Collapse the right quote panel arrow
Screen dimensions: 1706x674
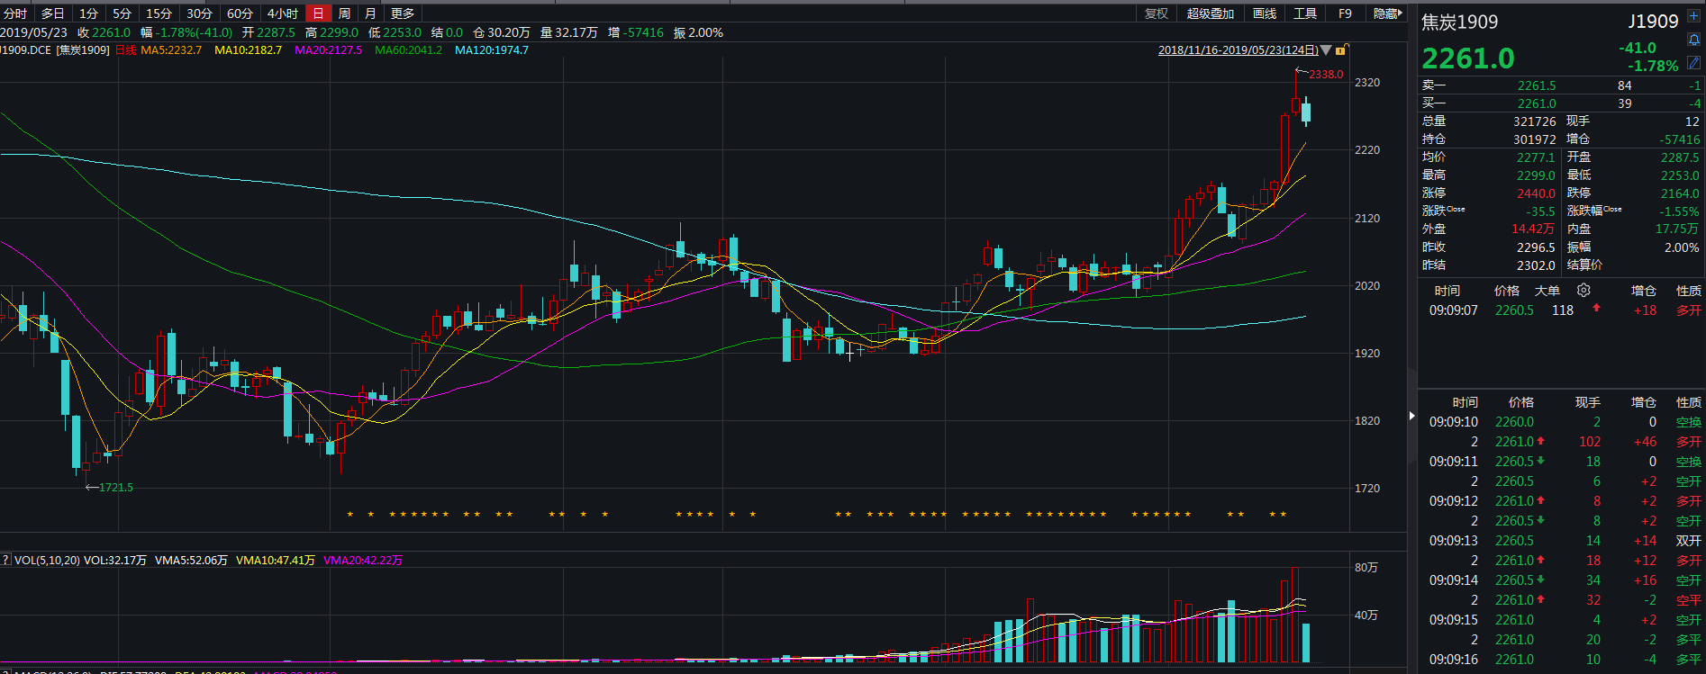pos(1411,416)
